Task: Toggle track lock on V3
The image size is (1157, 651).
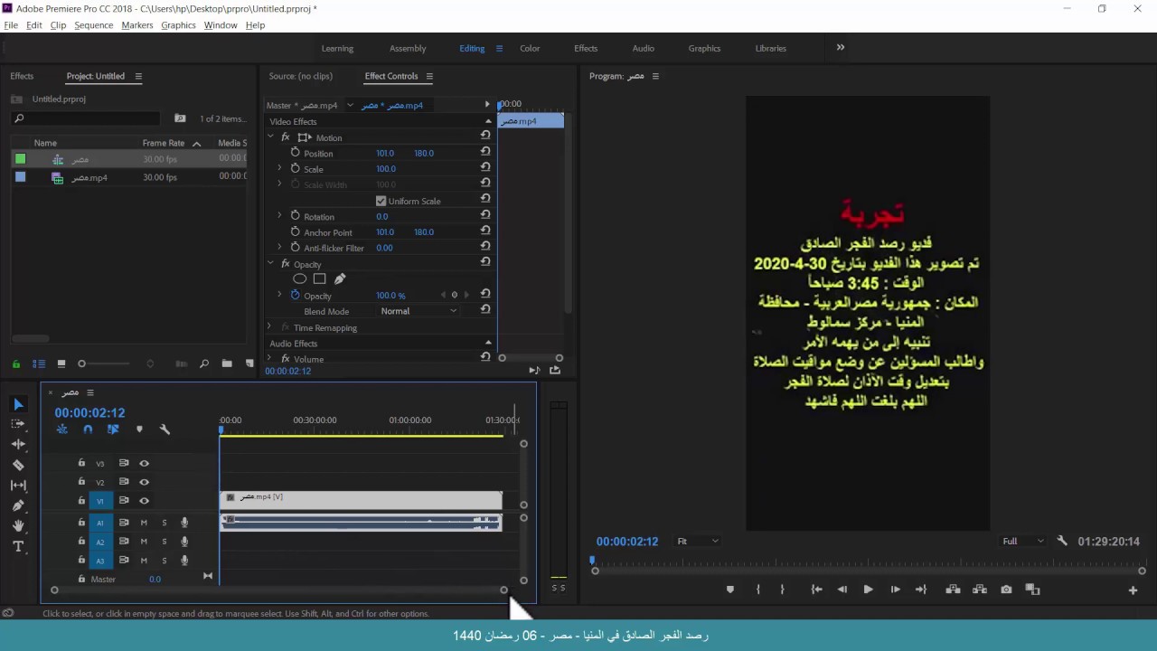Action: (x=81, y=463)
